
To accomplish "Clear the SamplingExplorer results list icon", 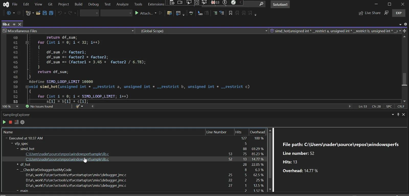I will coord(17,122).
